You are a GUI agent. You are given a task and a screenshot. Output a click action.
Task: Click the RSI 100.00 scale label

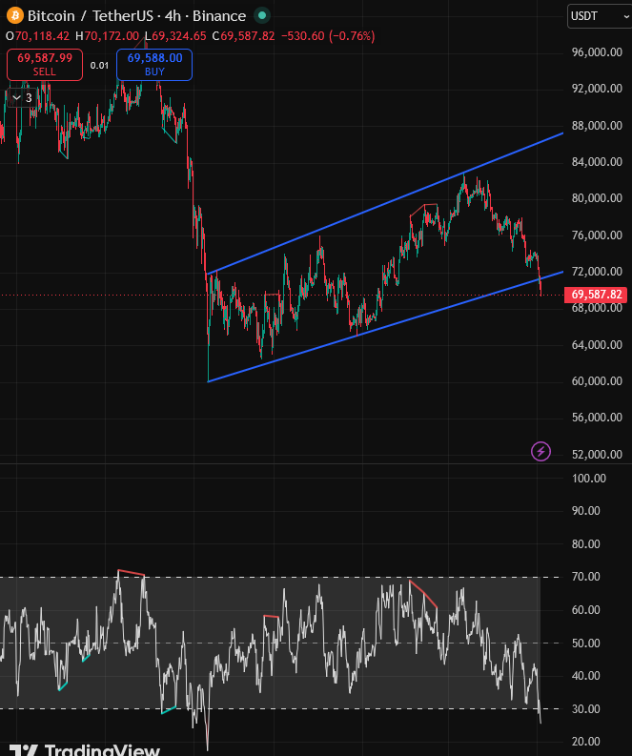coord(588,479)
